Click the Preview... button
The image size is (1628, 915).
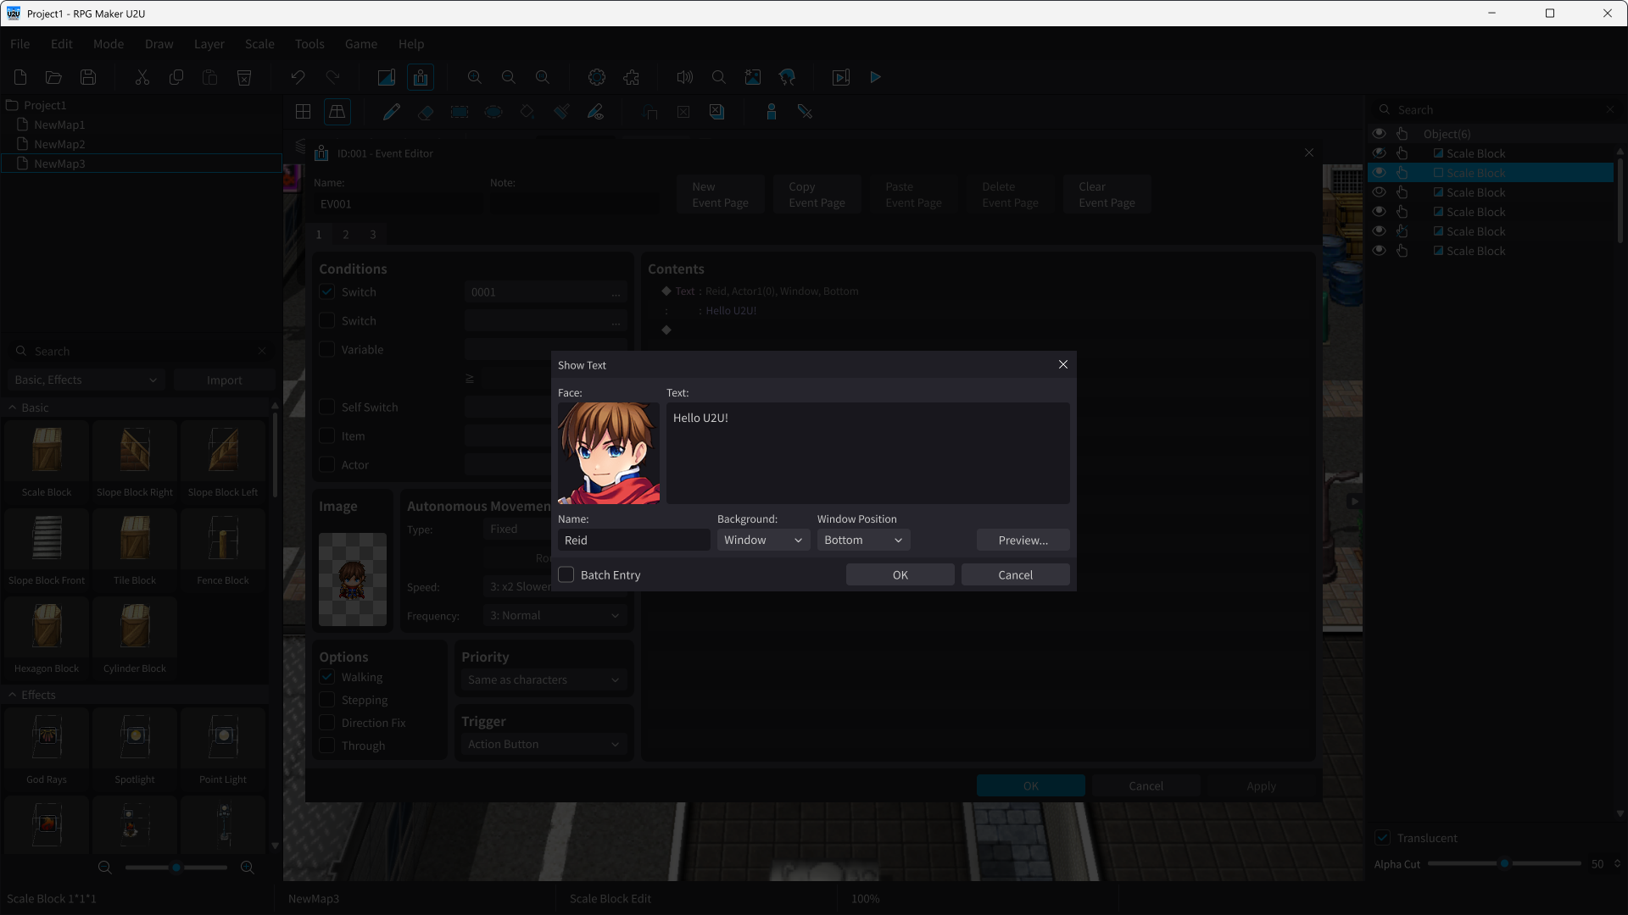(x=1023, y=541)
